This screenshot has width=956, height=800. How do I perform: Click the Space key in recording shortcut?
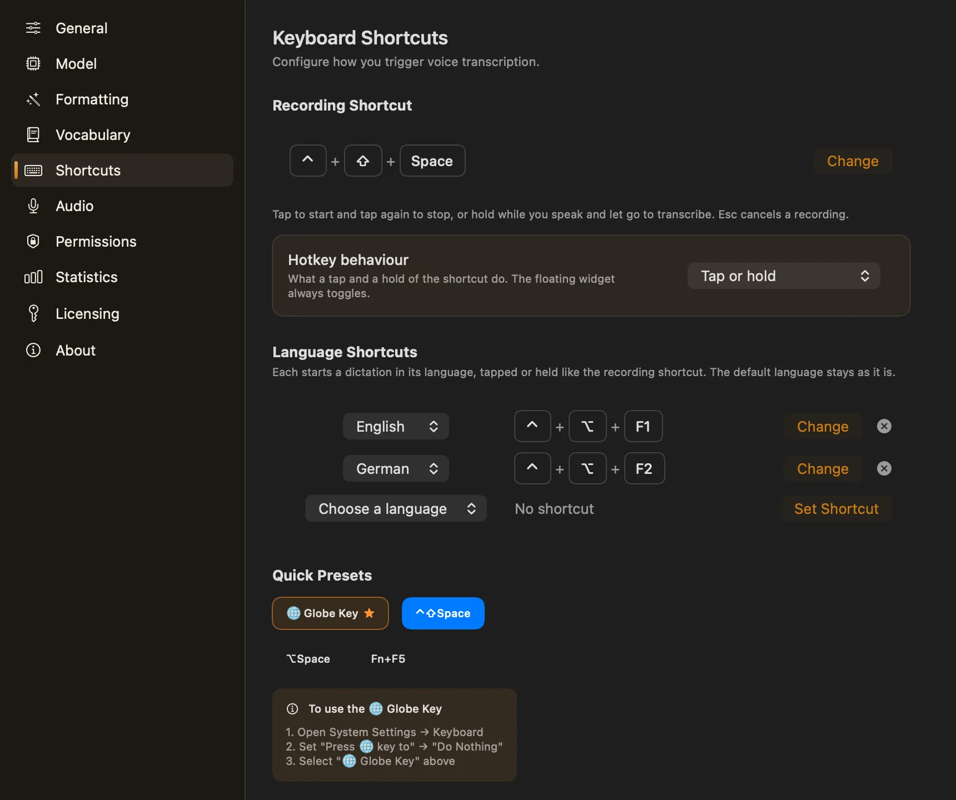click(x=432, y=161)
